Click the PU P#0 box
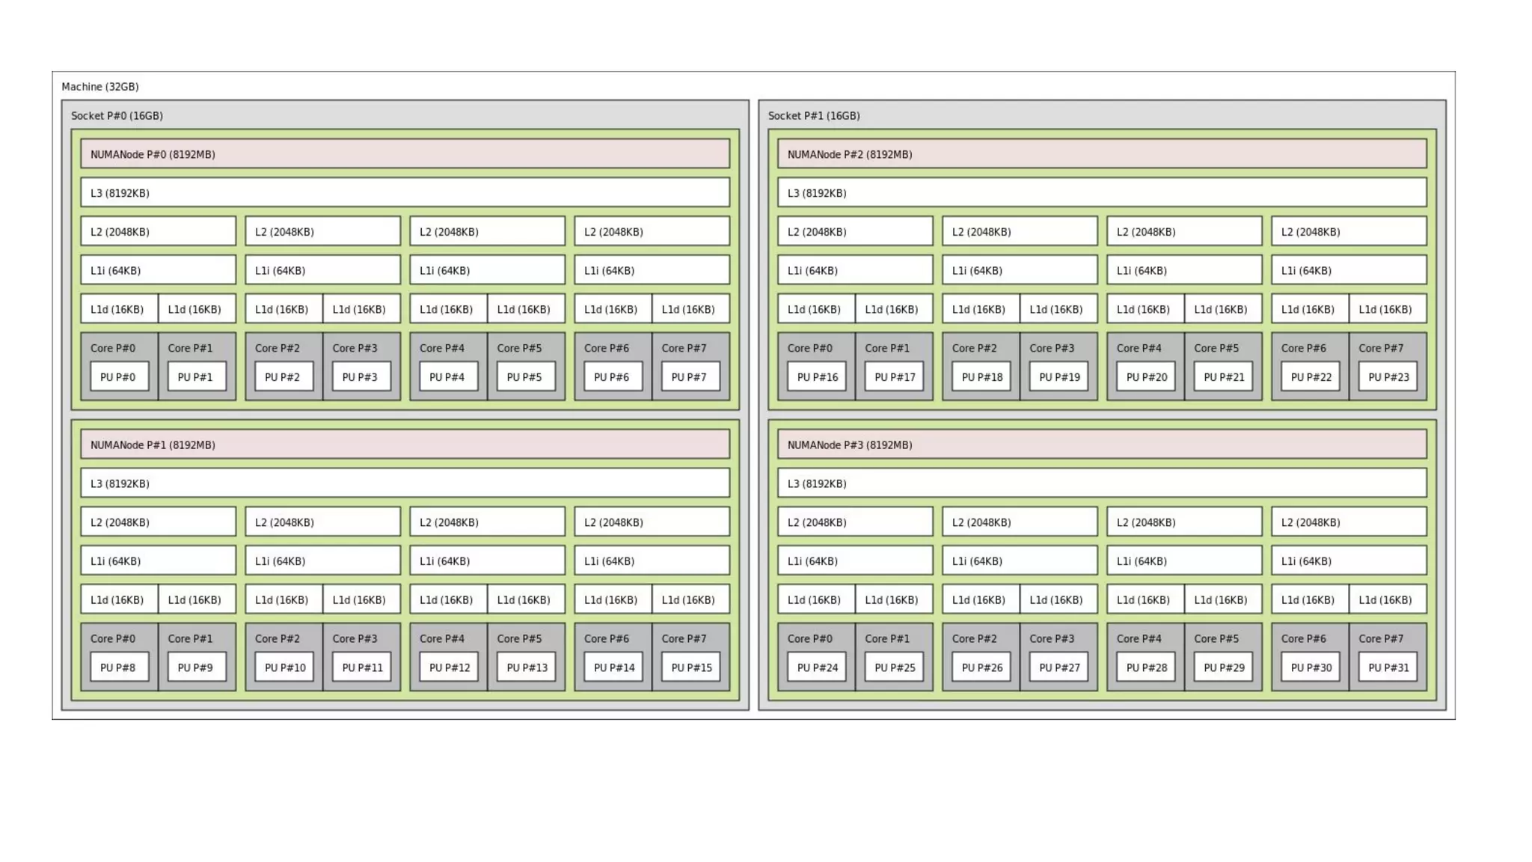Image resolution: width=1532 pixels, height=862 pixels. coord(118,376)
